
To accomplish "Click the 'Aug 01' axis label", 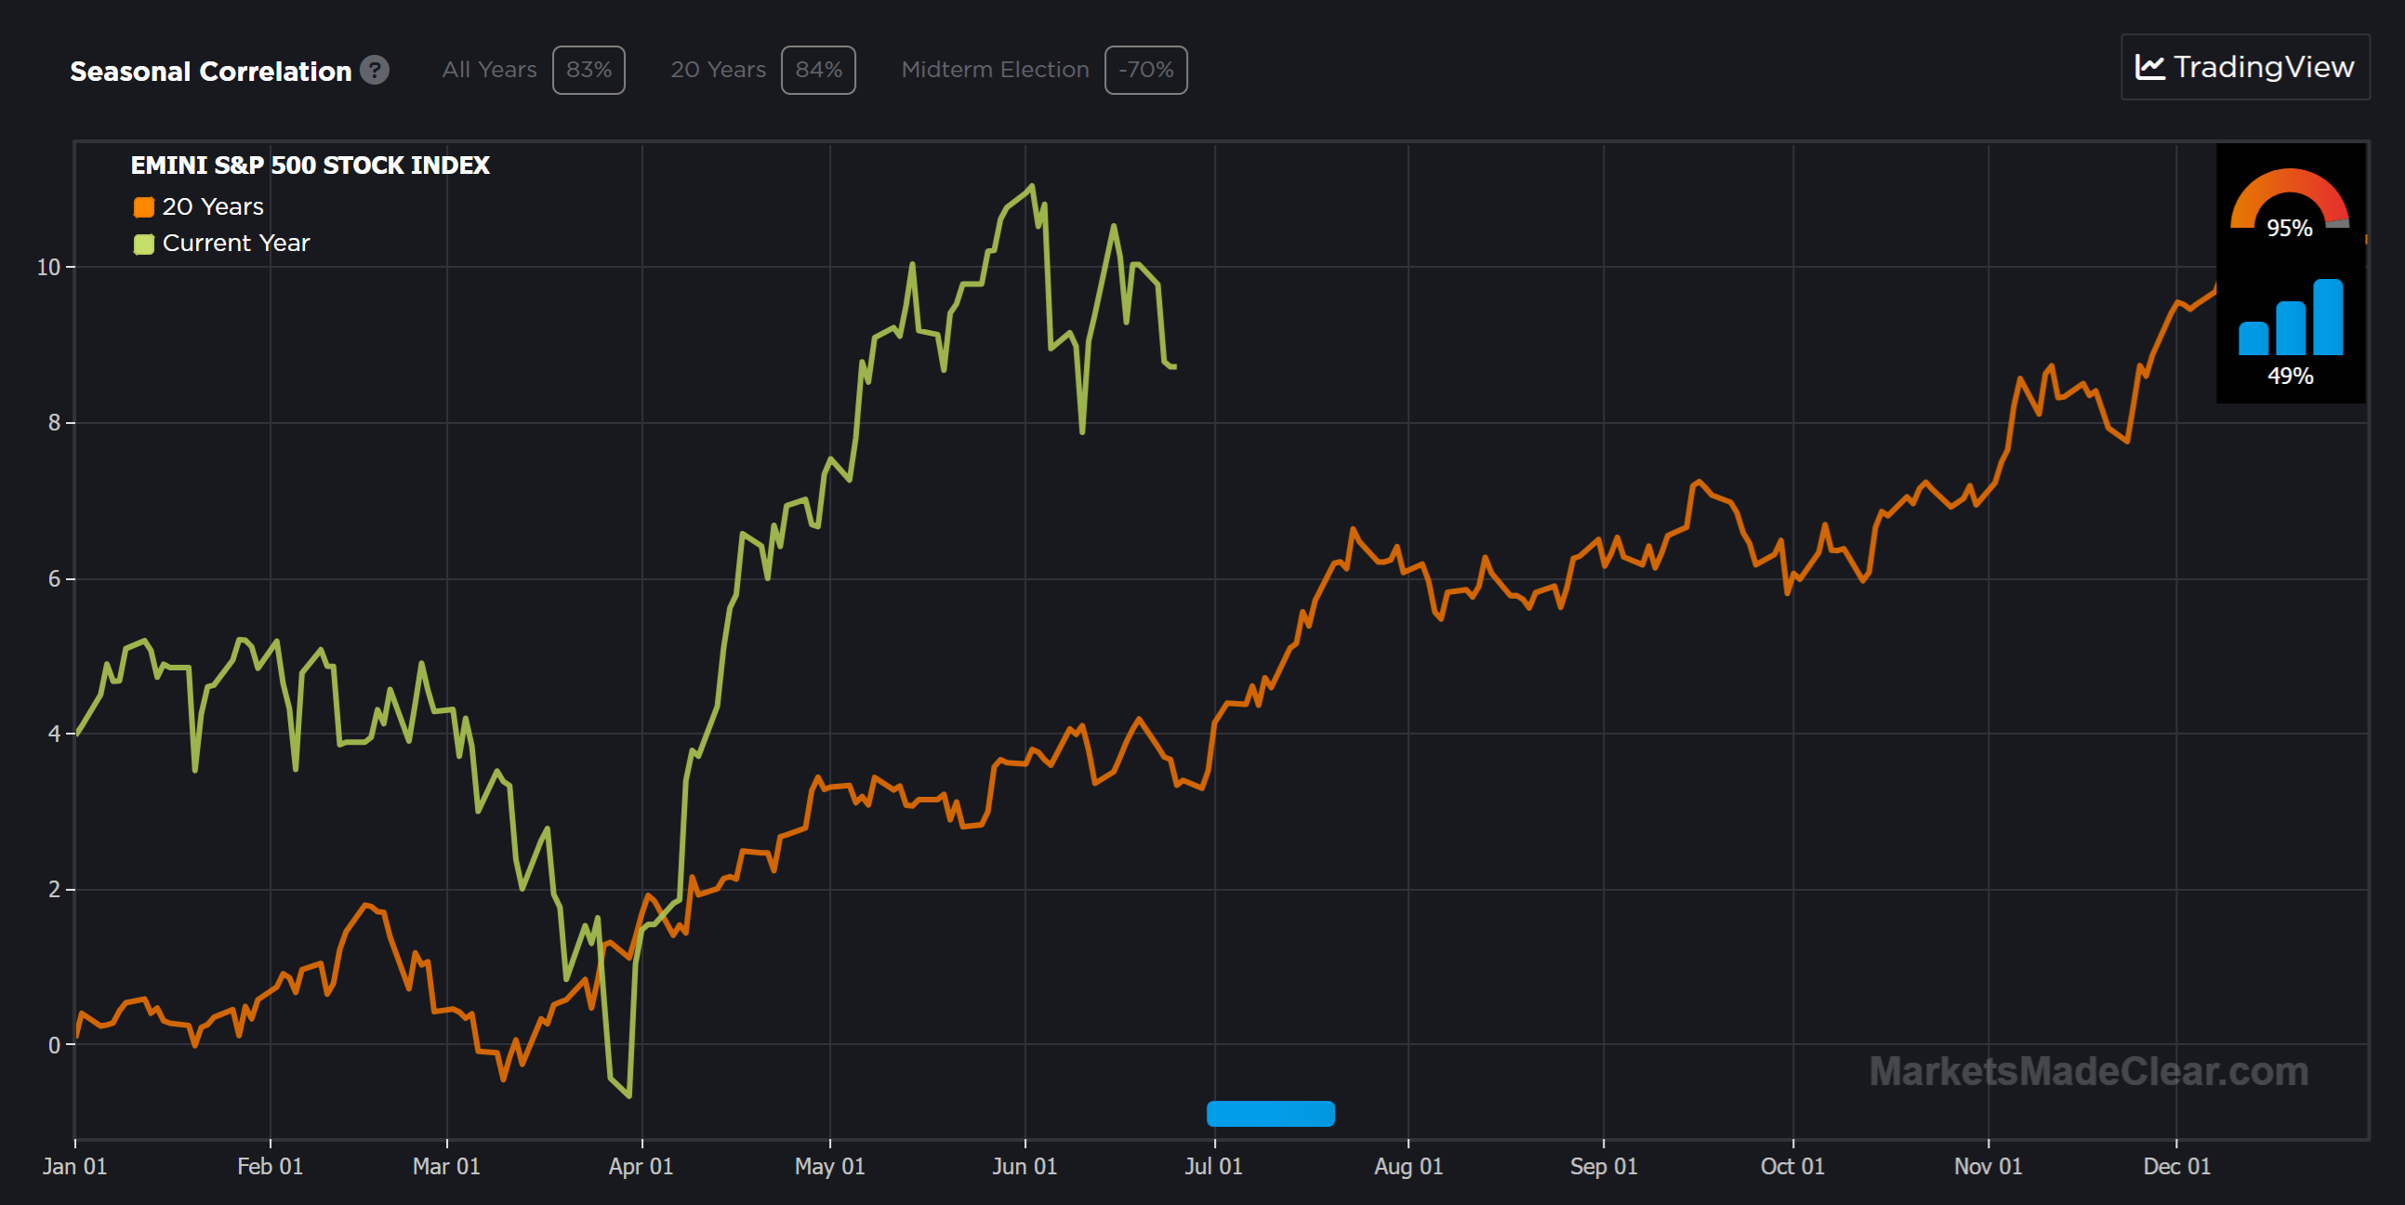I will coord(1408,1166).
